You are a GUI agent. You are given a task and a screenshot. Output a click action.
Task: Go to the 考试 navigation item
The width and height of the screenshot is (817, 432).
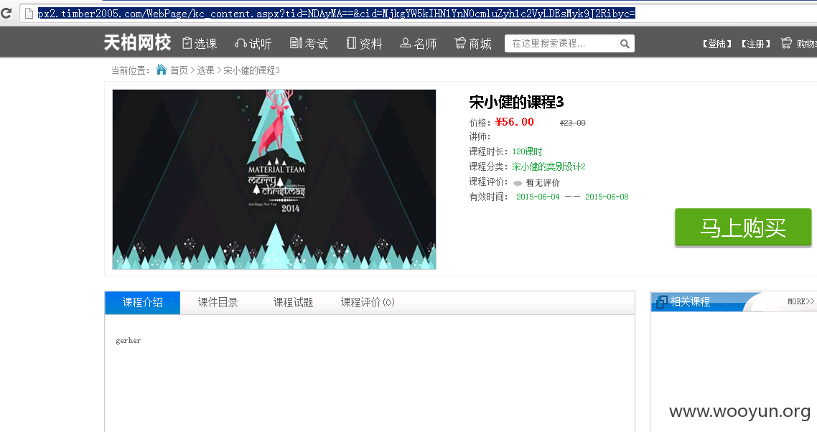309,43
